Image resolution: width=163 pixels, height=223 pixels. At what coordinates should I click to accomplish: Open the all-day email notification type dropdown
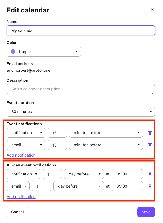(x=18, y=186)
